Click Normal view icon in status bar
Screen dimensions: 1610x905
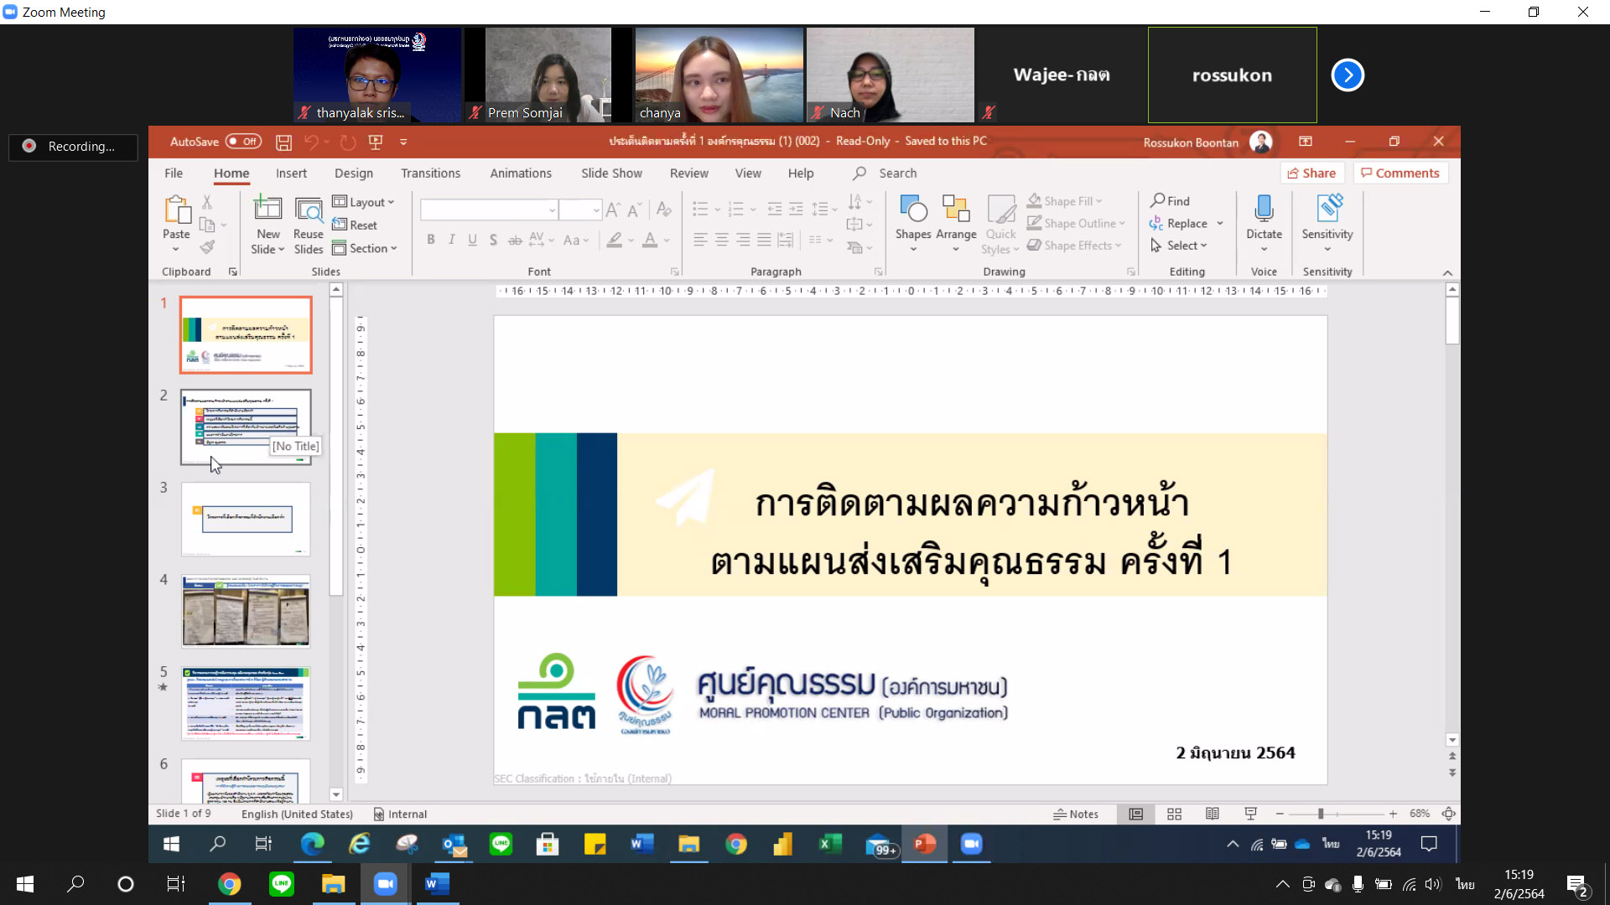[x=1135, y=814]
